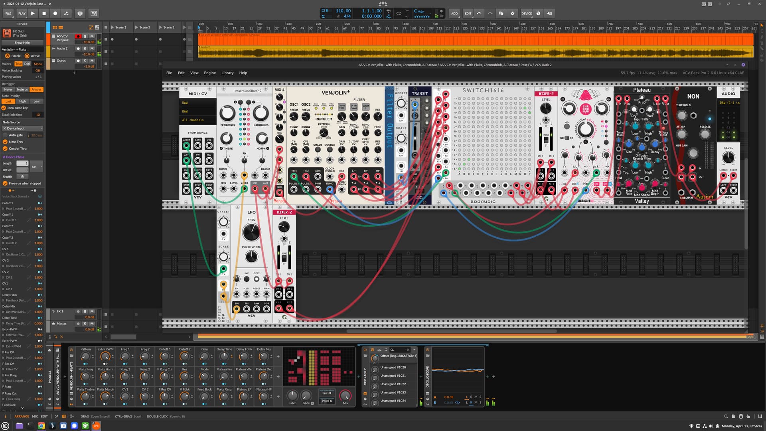Open the Device Input note source dropdown
The image size is (766, 431).
(x=22, y=129)
